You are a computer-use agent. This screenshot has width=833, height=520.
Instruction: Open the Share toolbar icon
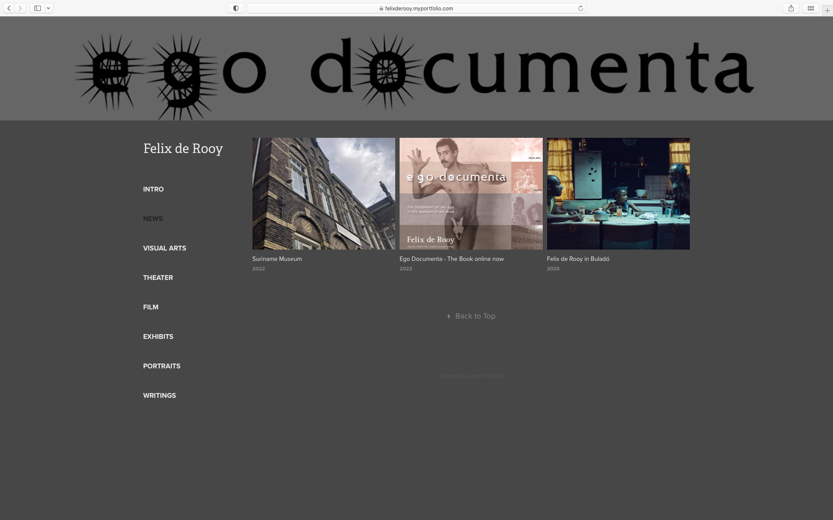(x=791, y=8)
